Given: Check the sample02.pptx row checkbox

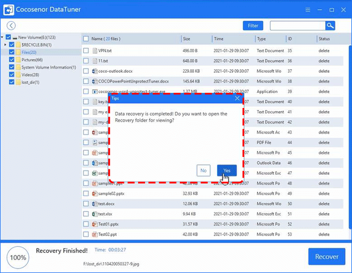Looking at the screenshot, I should click(x=86, y=194).
